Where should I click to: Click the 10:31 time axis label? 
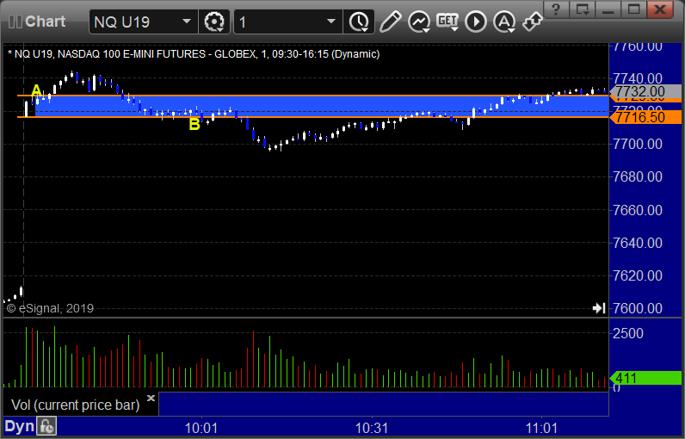(372, 428)
